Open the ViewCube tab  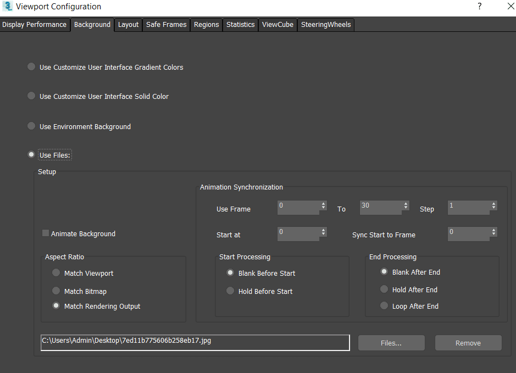pyautogui.click(x=278, y=25)
